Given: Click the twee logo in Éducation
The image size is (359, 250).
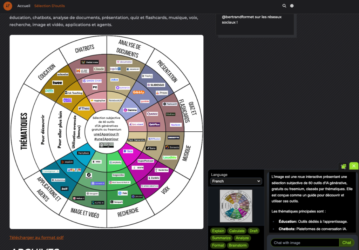Looking at the screenshot, I should pyautogui.click(x=57, y=83).
